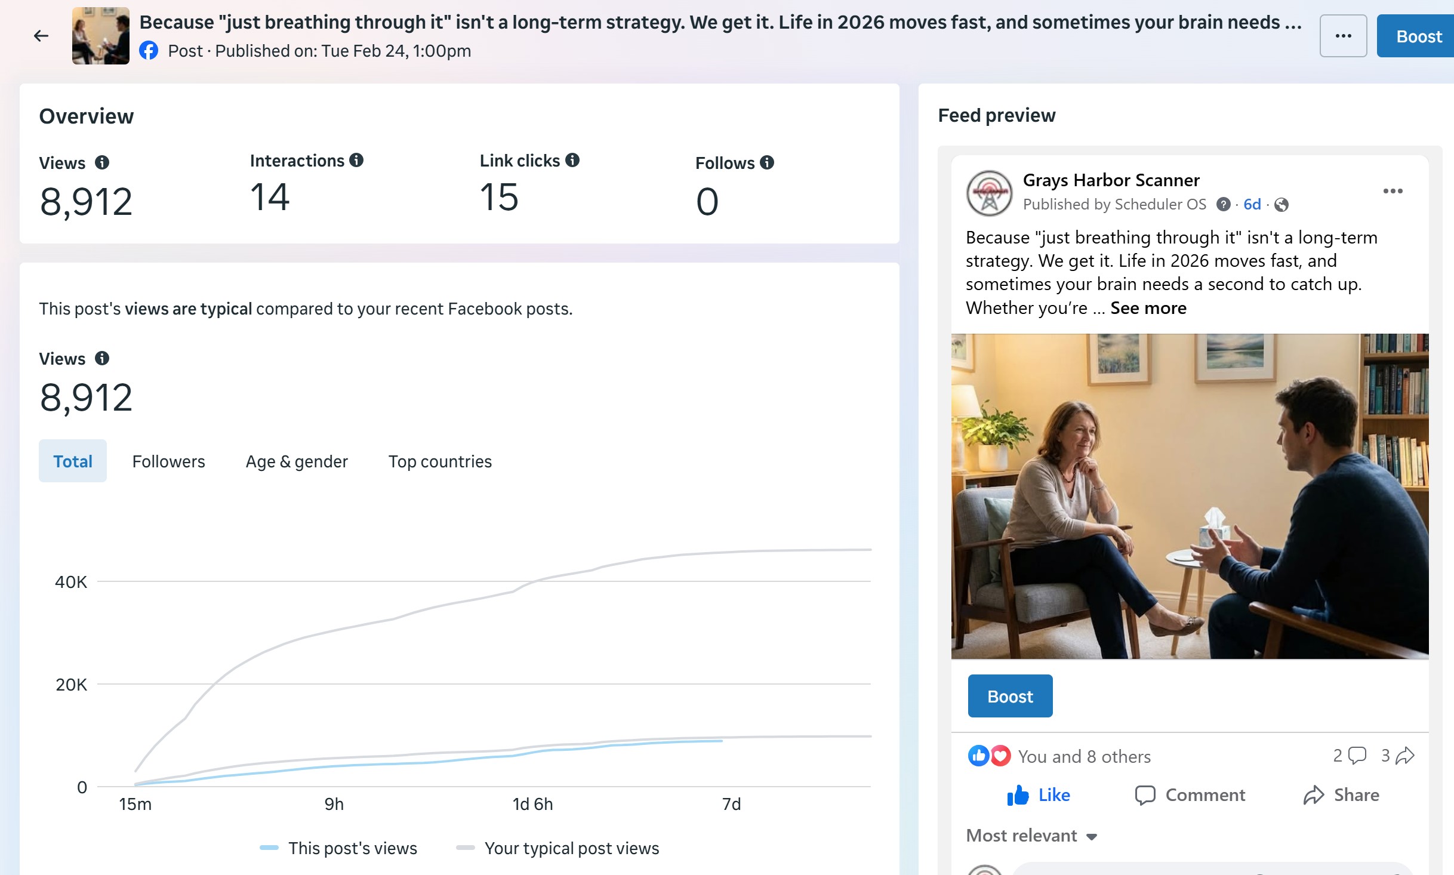
Task: Click the comments count bubble icon
Action: (1357, 756)
